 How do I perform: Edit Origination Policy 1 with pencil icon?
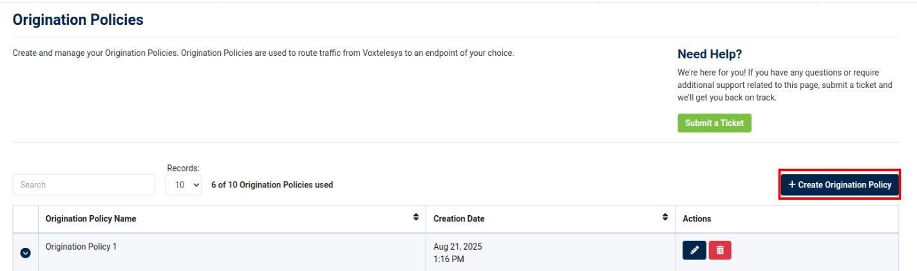point(694,250)
